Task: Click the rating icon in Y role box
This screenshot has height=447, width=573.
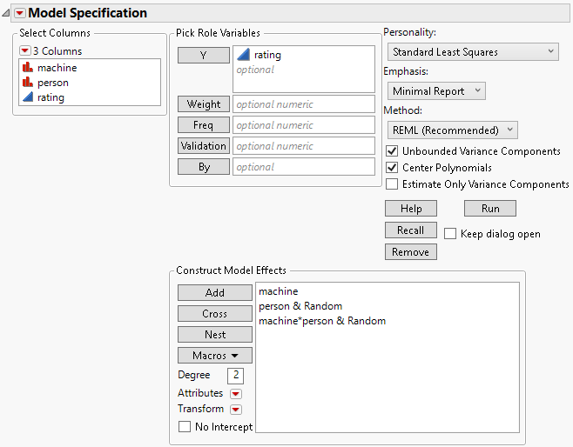Action: [x=244, y=56]
